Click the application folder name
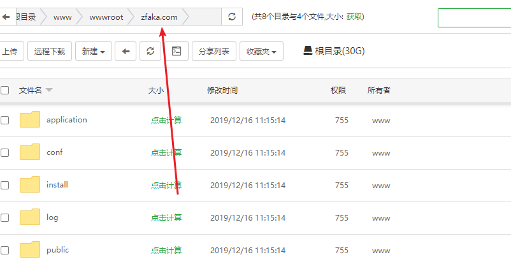The height and width of the screenshot is (264, 511). click(67, 120)
